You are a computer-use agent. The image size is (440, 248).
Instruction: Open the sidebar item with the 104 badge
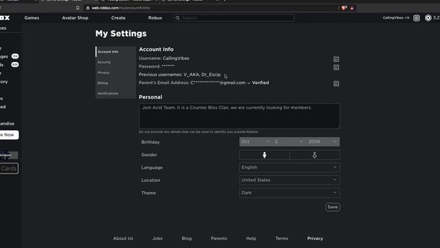(x=9, y=56)
